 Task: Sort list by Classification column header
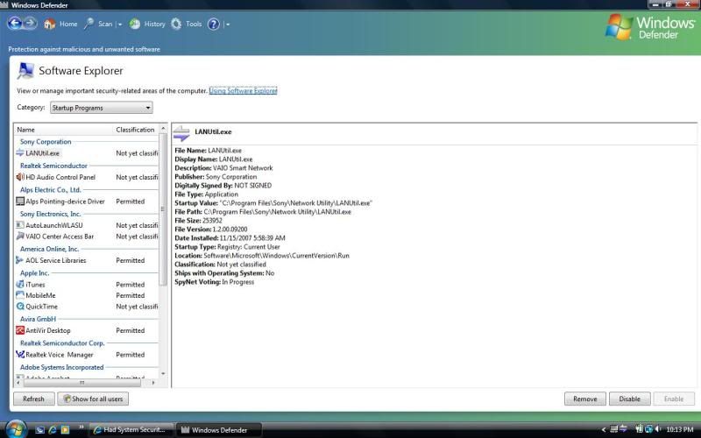point(135,130)
